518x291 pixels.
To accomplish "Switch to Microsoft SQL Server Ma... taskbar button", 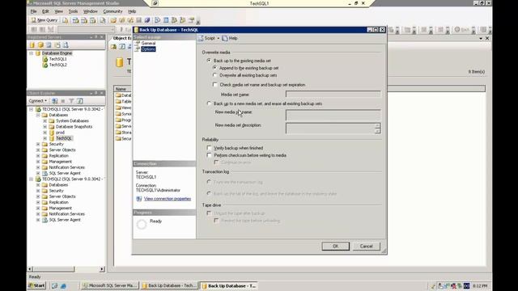I will [x=110, y=285].
